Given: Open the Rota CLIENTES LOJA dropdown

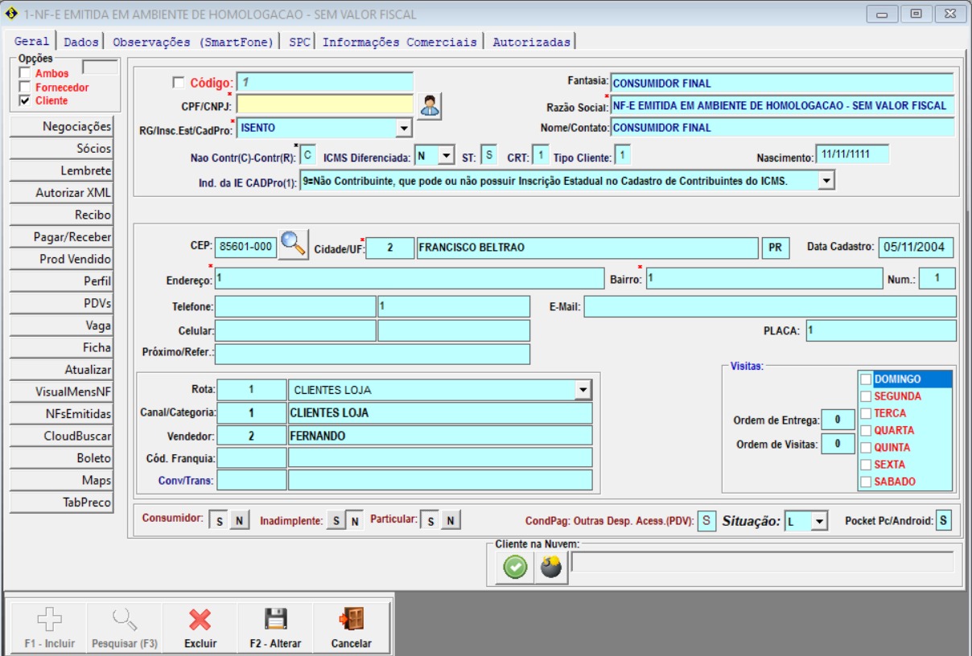Looking at the screenshot, I should 583,391.
